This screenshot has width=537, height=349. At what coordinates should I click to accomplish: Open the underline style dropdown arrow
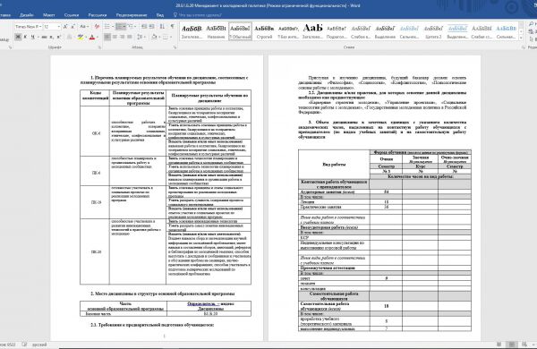[38, 37]
